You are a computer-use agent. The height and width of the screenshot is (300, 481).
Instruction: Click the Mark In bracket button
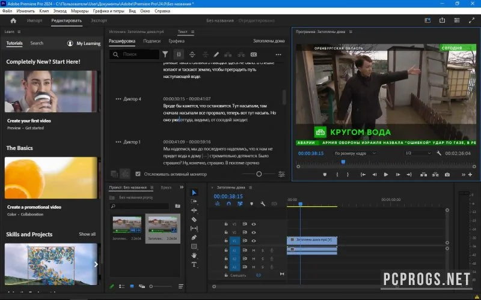pos(337,175)
